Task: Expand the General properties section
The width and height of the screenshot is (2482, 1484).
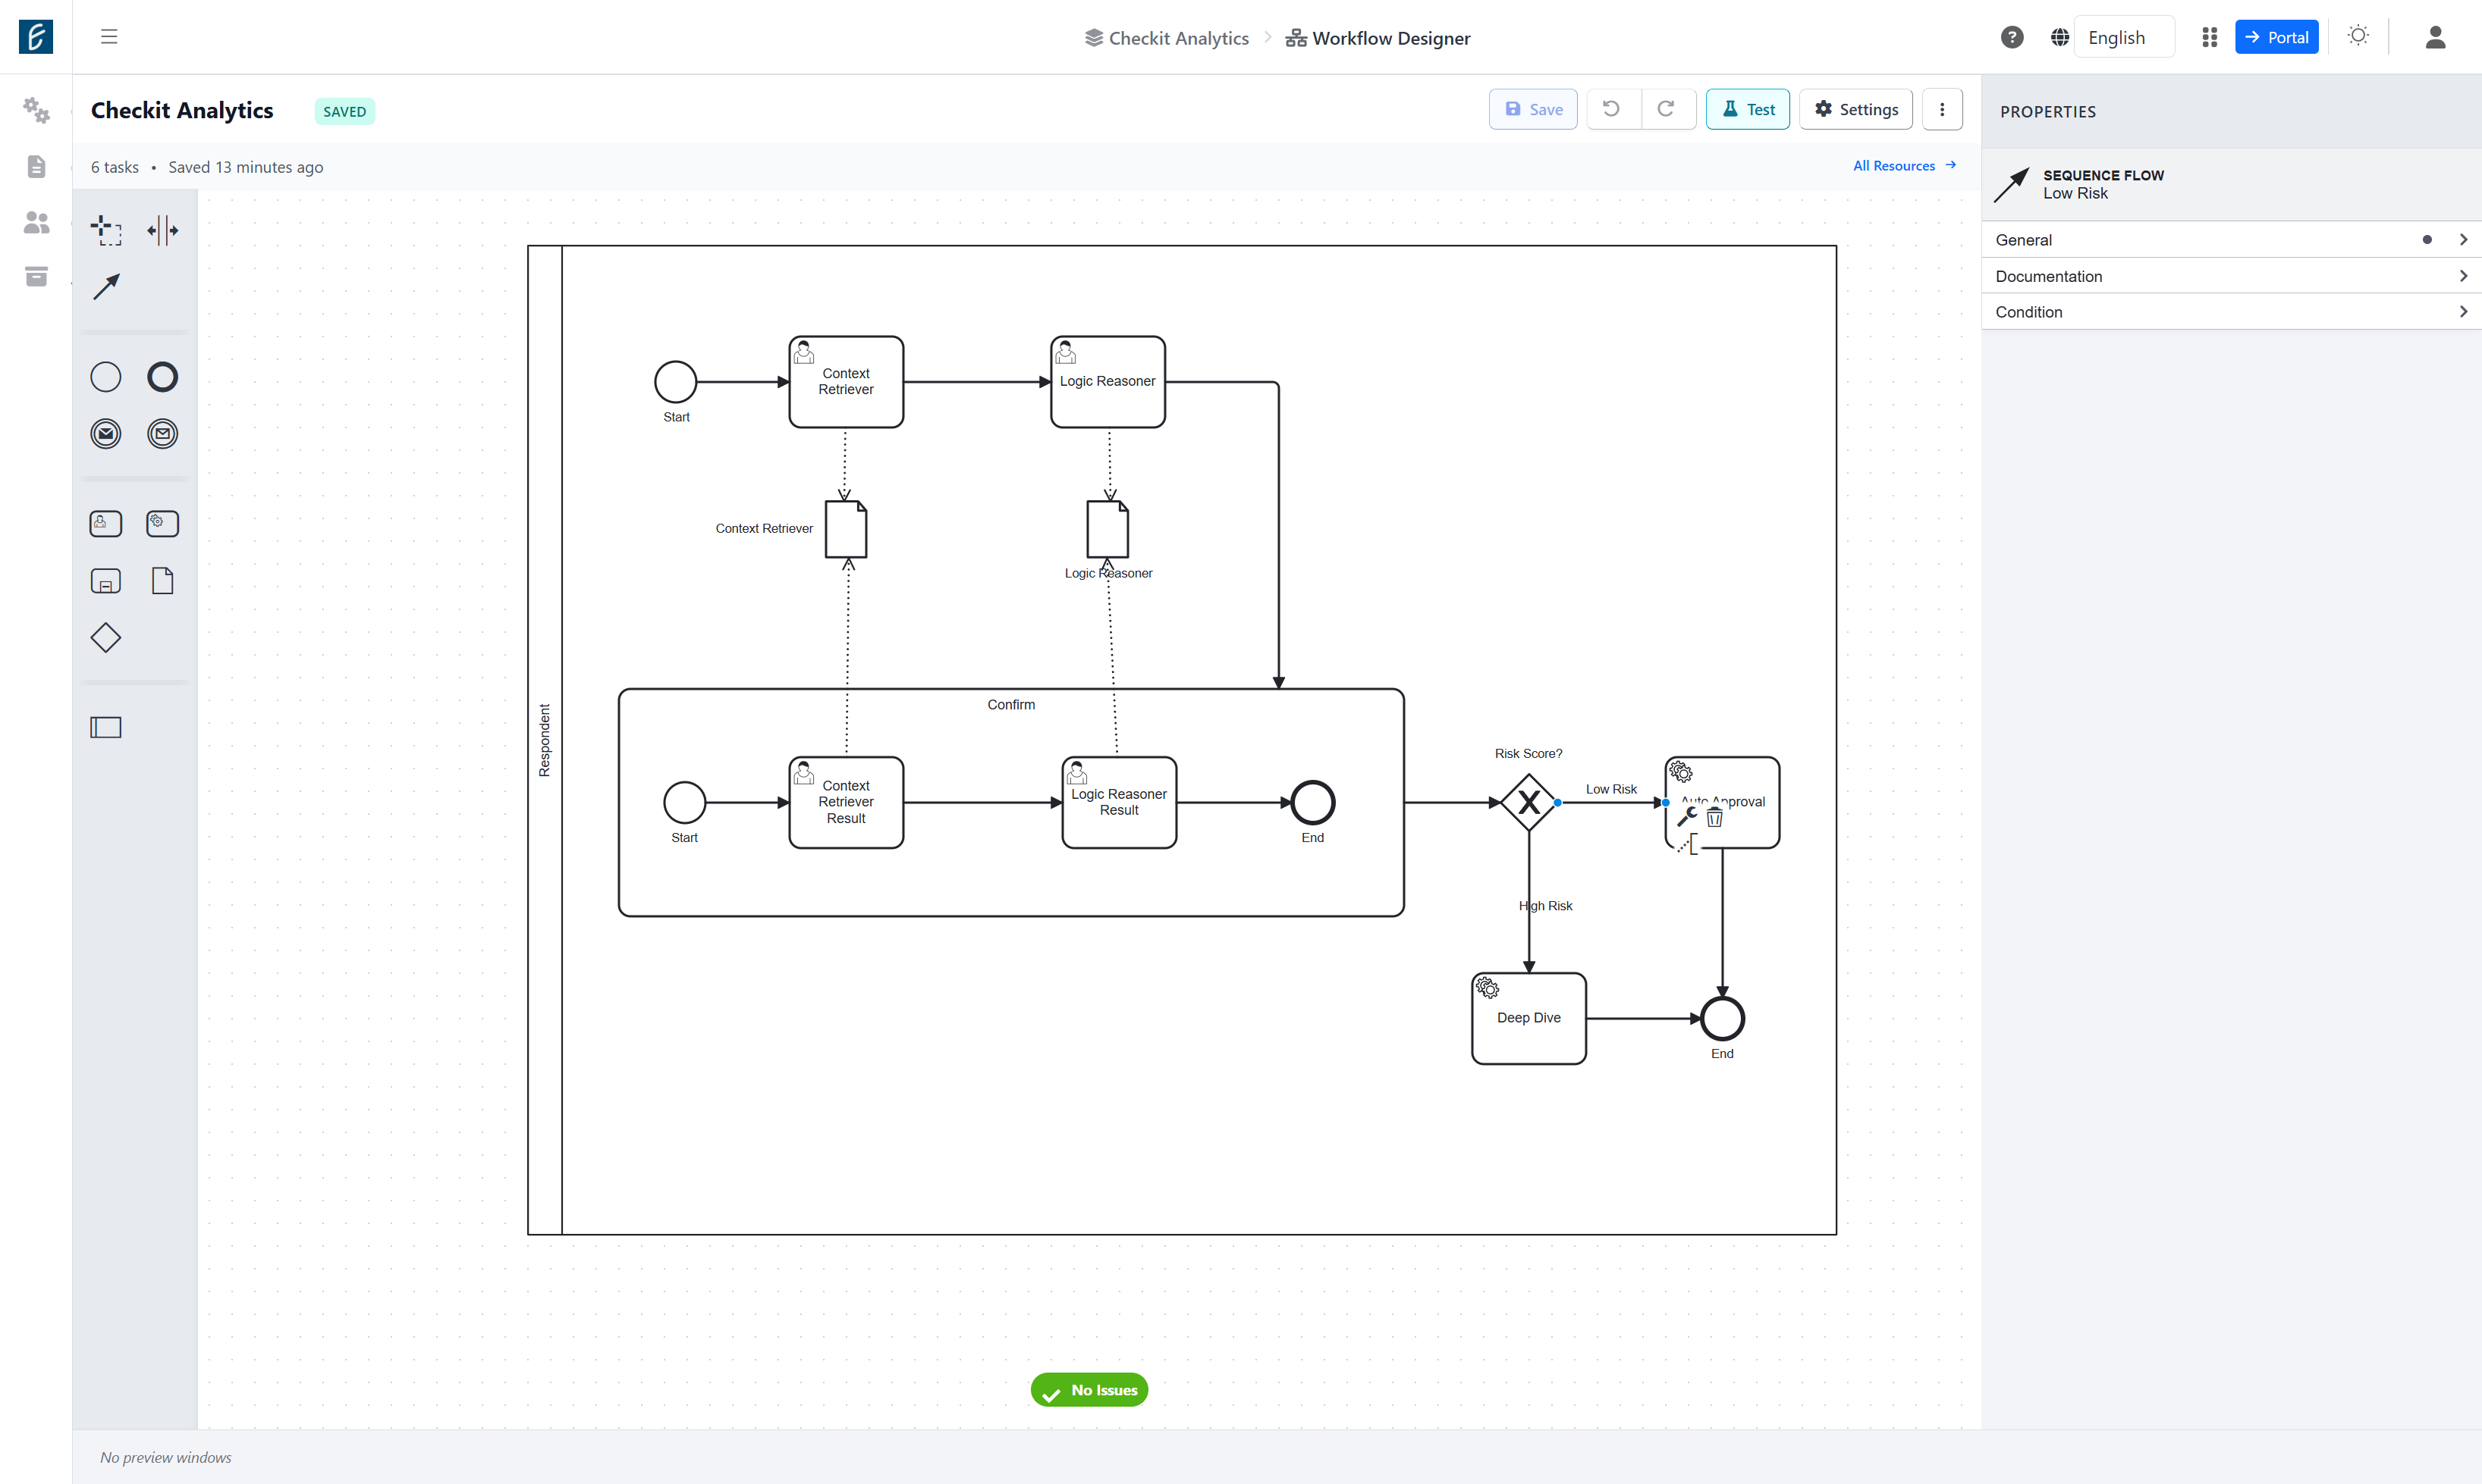Action: [x=2231, y=240]
